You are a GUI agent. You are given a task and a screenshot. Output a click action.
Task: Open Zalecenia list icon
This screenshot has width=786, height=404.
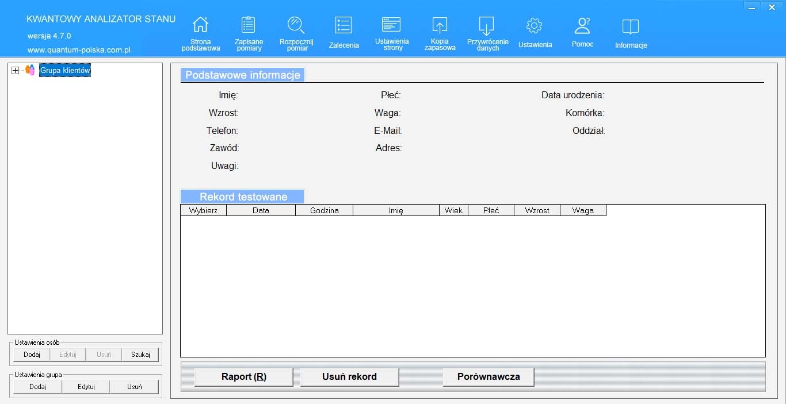[x=344, y=25]
